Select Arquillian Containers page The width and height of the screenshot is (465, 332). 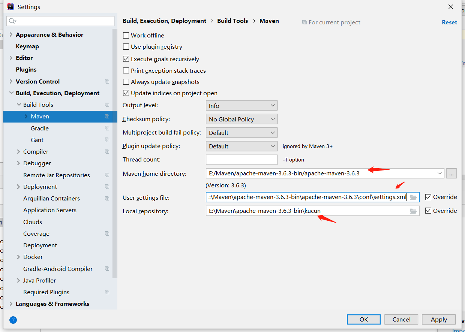[x=51, y=198]
